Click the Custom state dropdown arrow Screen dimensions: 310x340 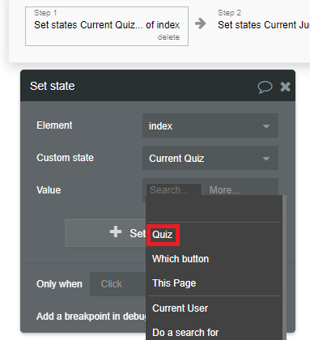[x=266, y=159]
